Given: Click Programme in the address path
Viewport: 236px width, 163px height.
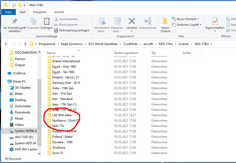Looking at the screenshot, I should tap(47, 44).
